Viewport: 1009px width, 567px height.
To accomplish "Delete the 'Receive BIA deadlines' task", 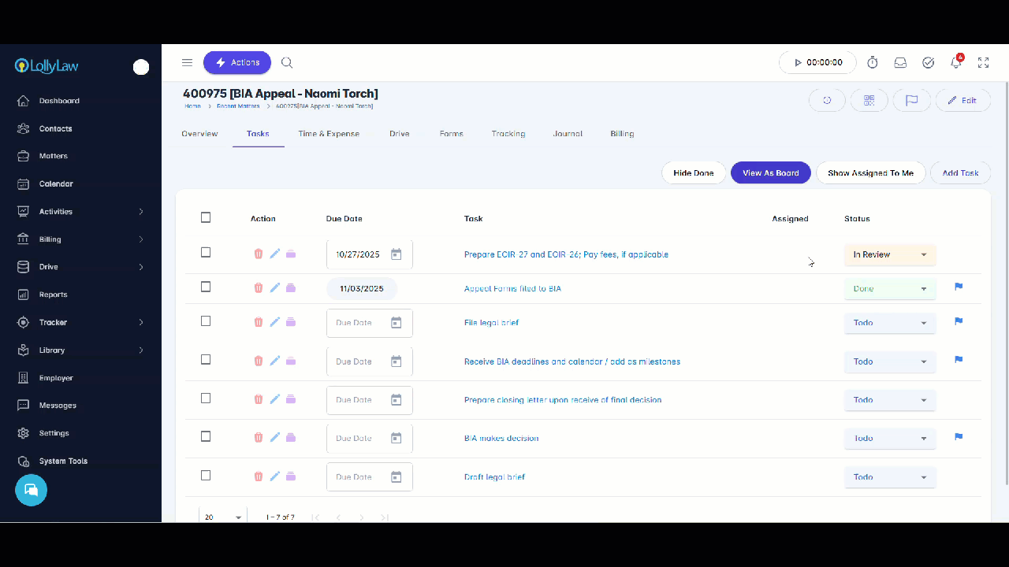I will [x=258, y=361].
